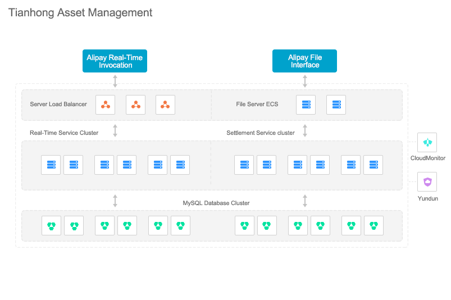Click the Alipay File Interface box
Viewport: 451px width, 300px height.
304,61
